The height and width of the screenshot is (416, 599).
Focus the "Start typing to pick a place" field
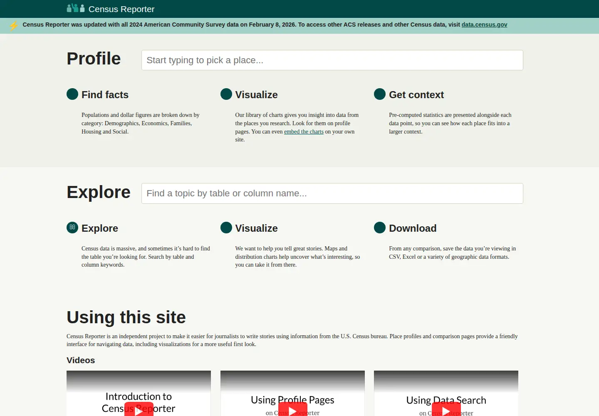[x=332, y=60]
